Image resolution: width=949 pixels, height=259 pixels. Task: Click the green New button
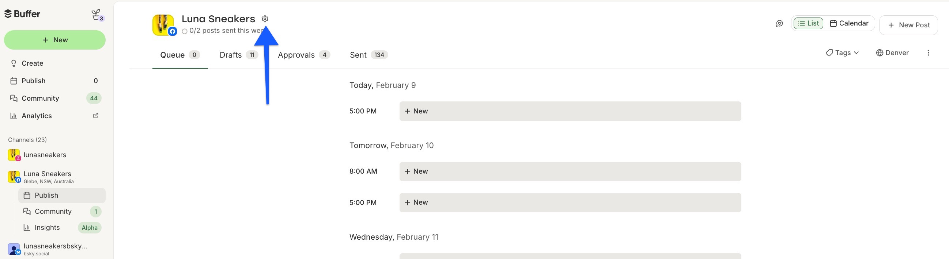click(x=55, y=40)
